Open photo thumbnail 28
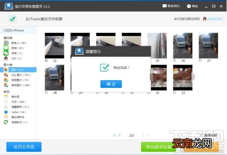 [54, 78]
